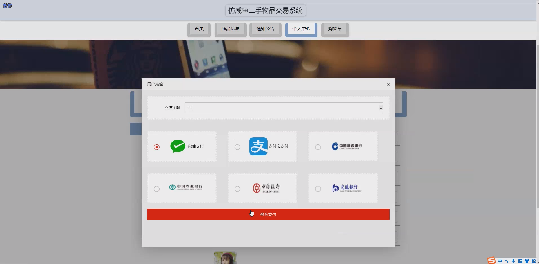This screenshot has width=539, height=264.
Task: Click the 微信支付 text label
Action: click(196, 146)
